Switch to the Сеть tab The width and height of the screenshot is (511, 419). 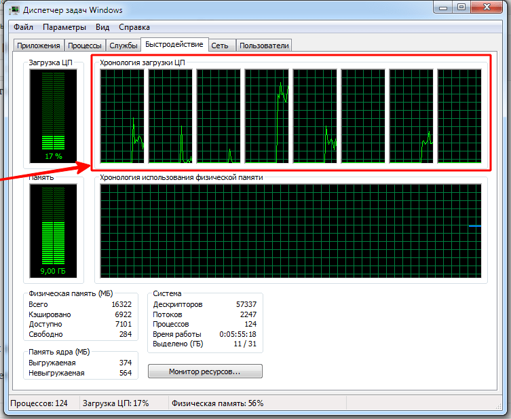(220, 45)
